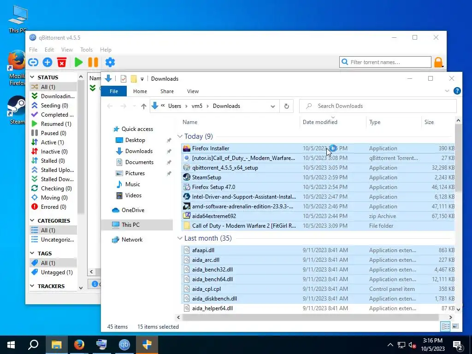Switch to Details view layout button
The height and width of the screenshot is (354, 472).
[446, 326]
